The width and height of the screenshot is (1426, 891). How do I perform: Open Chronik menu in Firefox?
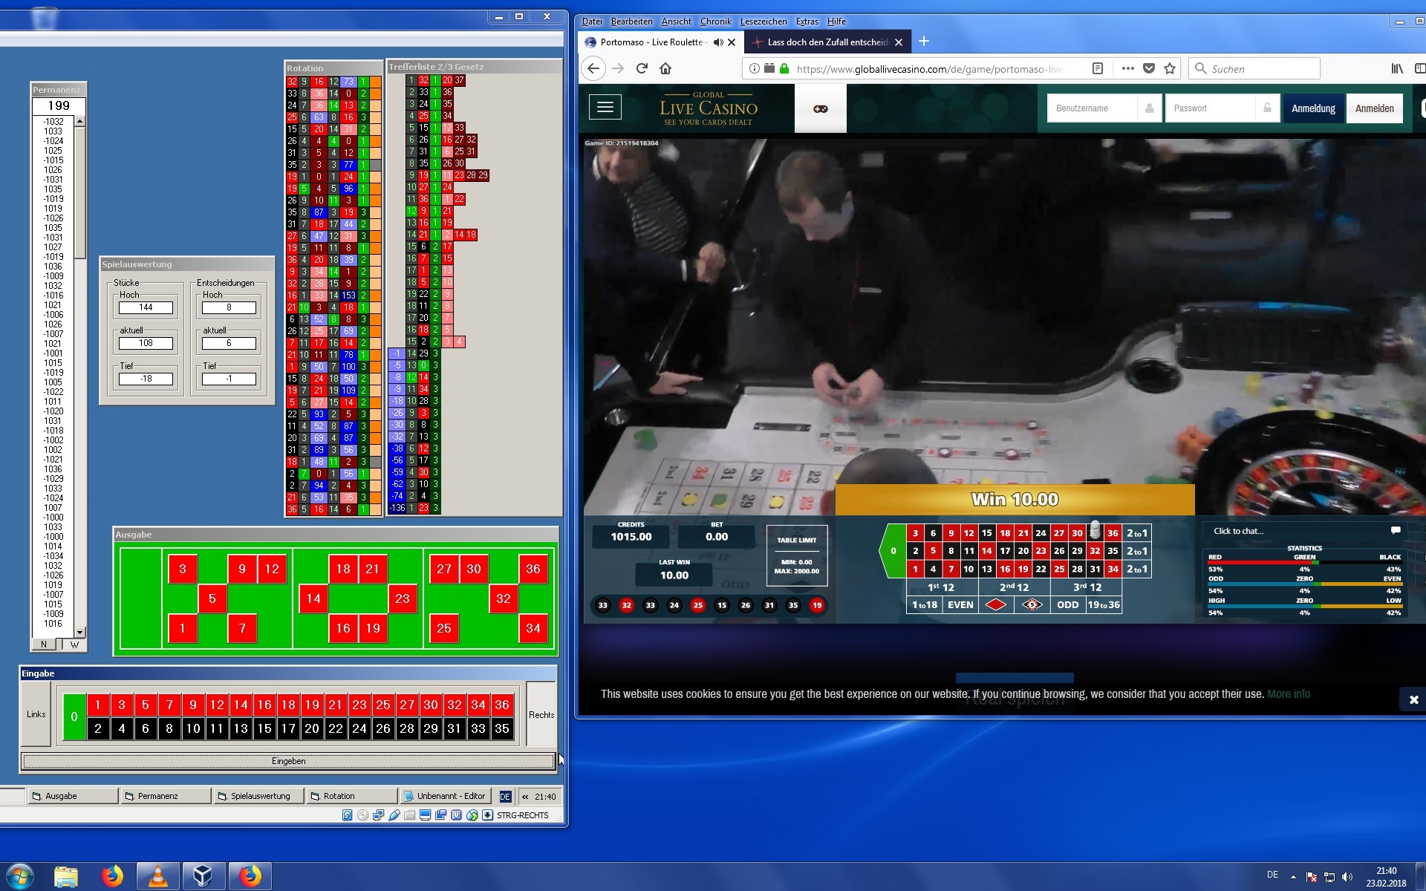coord(715,22)
